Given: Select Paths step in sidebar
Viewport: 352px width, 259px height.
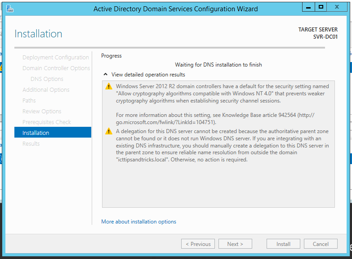Looking at the screenshot, I should [29, 100].
